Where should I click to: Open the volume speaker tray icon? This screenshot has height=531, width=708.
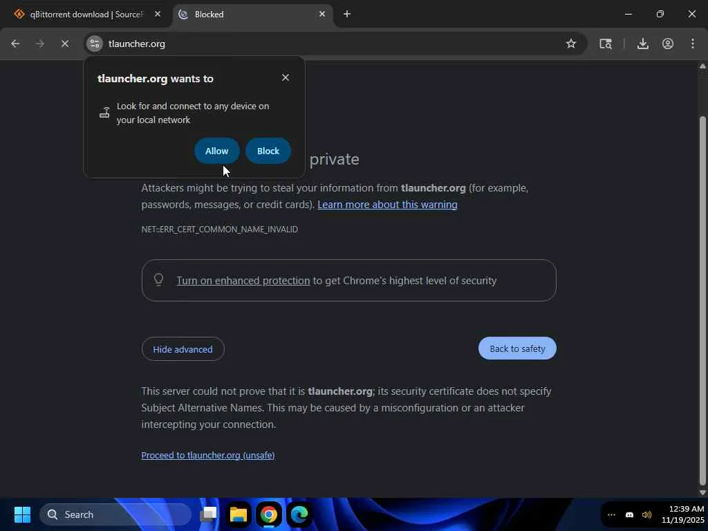646,514
